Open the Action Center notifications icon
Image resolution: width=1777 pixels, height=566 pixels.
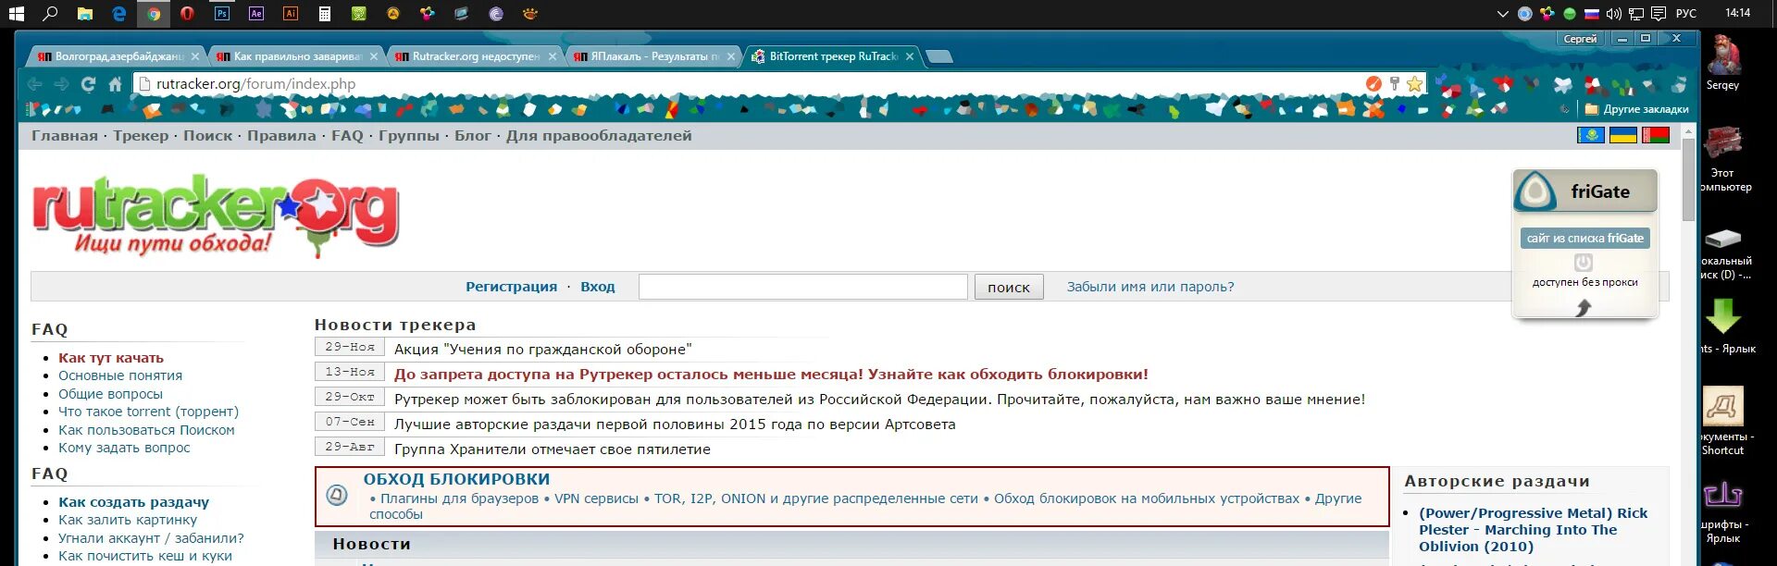[x=1659, y=14]
